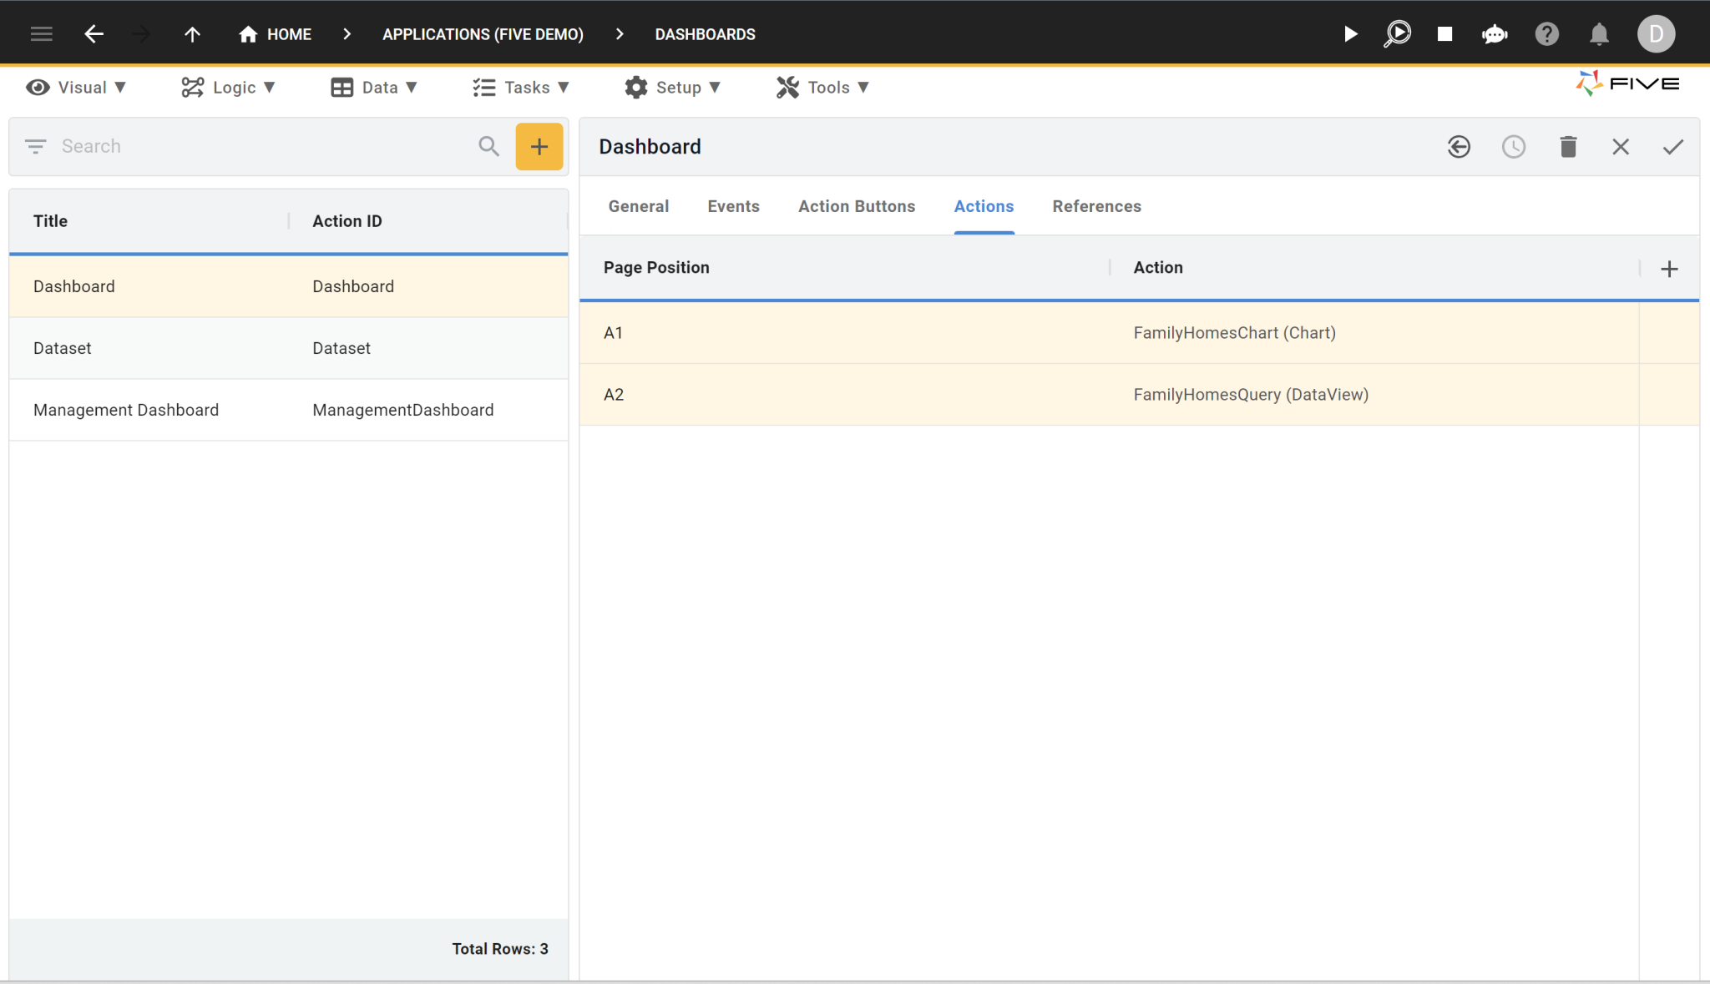Open the Tools dropdown menu
The image size is (1710, 984).
point(823,87)
